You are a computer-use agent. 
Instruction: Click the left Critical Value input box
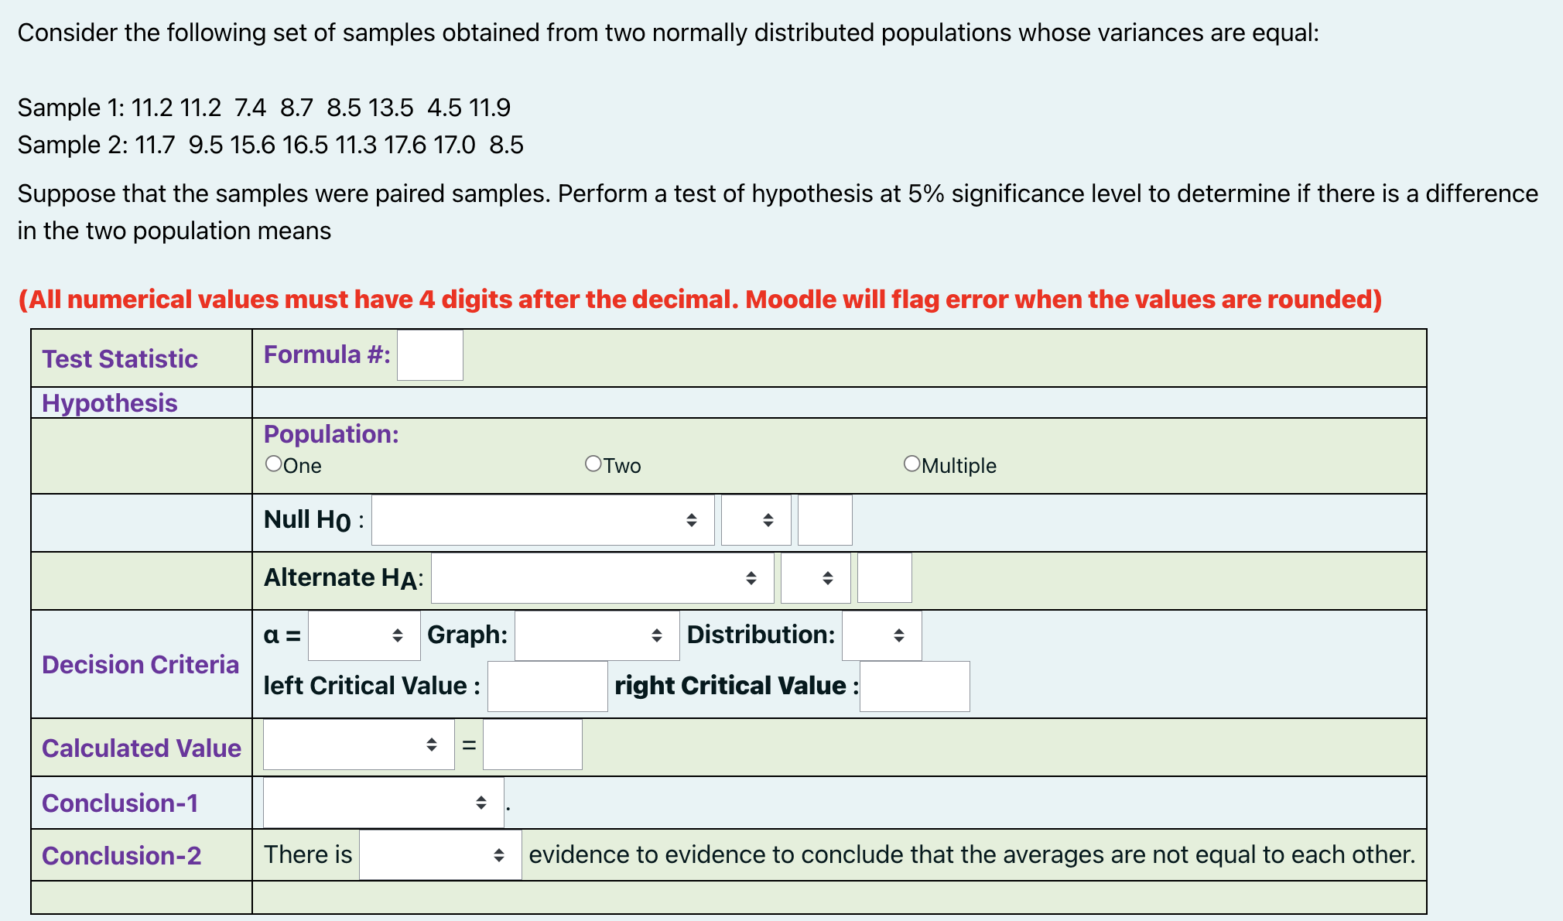[x=547, y=686]
